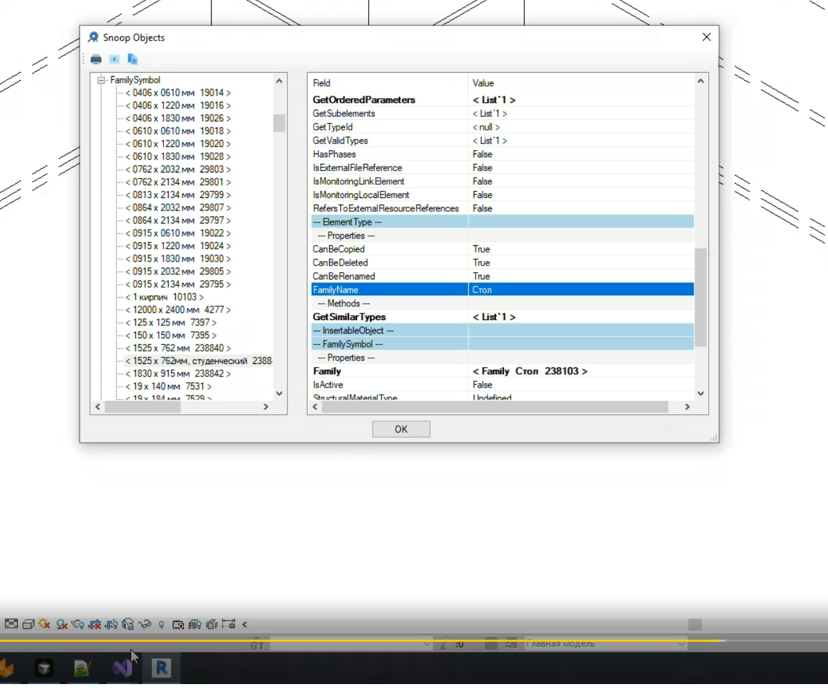Click the tree panel scroll-right arrow
This screenshot has width=828, height=688.
[266, 407]
